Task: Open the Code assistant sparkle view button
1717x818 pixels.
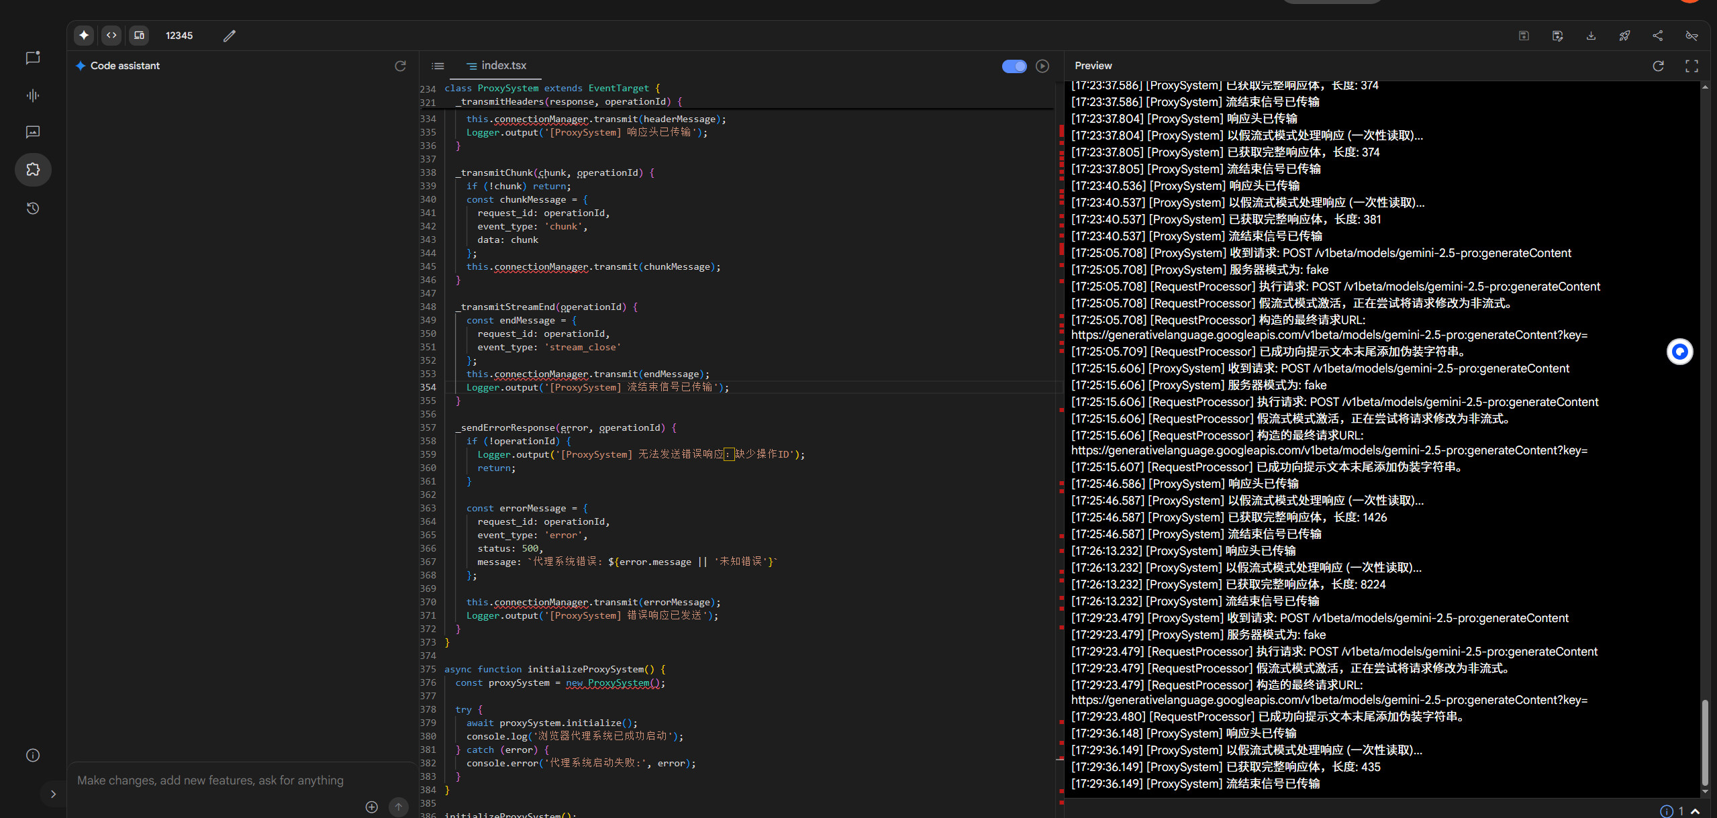Action: click(84, 36)
